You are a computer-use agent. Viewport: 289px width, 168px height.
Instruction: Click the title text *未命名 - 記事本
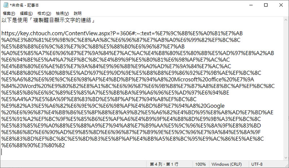pyautogui.click(x=24, y=5)
